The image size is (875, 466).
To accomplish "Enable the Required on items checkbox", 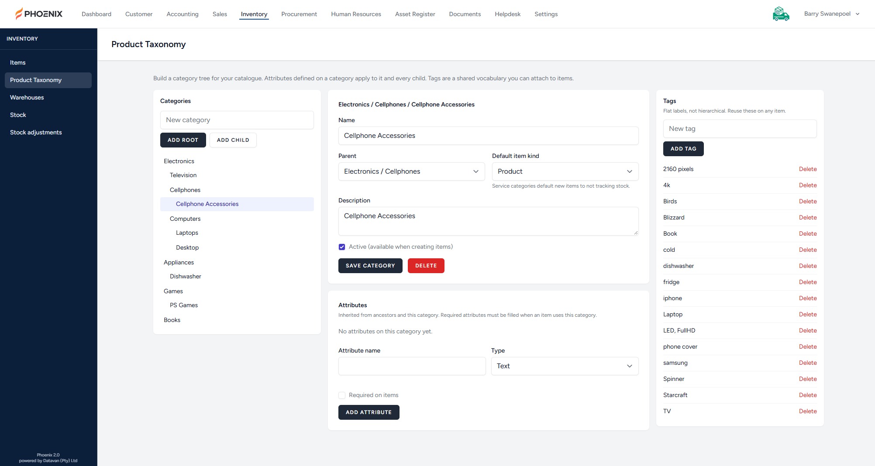I will pos(342,395).
